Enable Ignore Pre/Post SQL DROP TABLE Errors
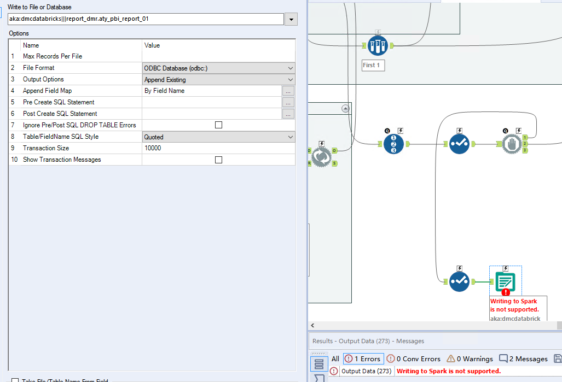This screenshot has height=382, width=562. (218, 125)
